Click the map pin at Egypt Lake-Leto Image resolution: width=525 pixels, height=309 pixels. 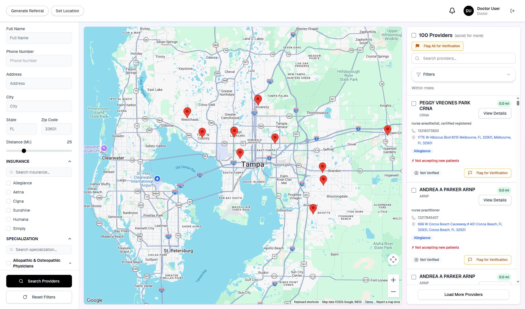(234, 132)
